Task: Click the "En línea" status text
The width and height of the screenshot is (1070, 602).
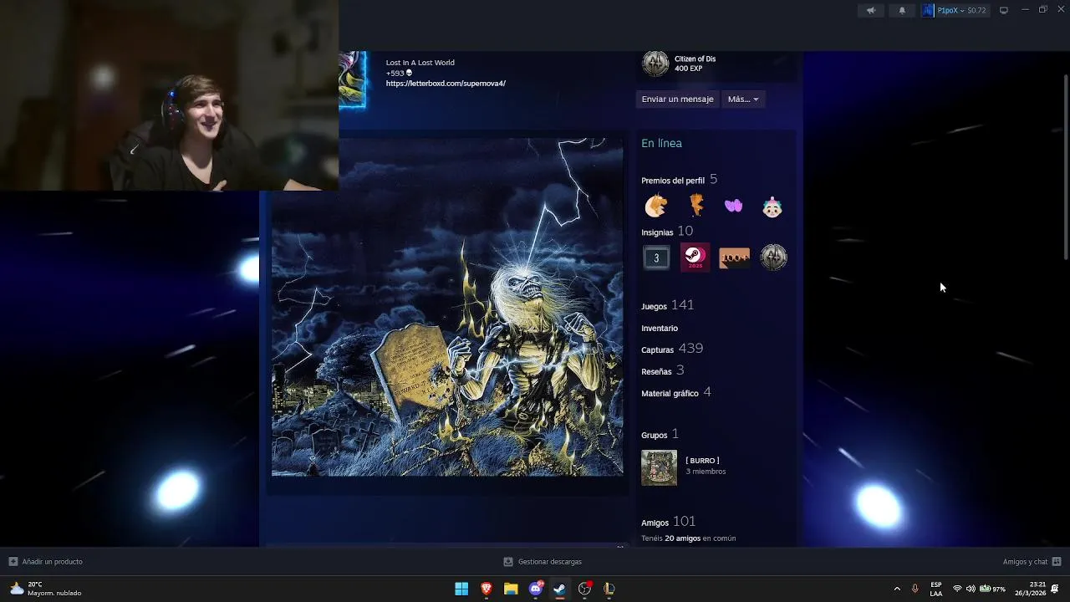Action: click(x=661, y=143)
